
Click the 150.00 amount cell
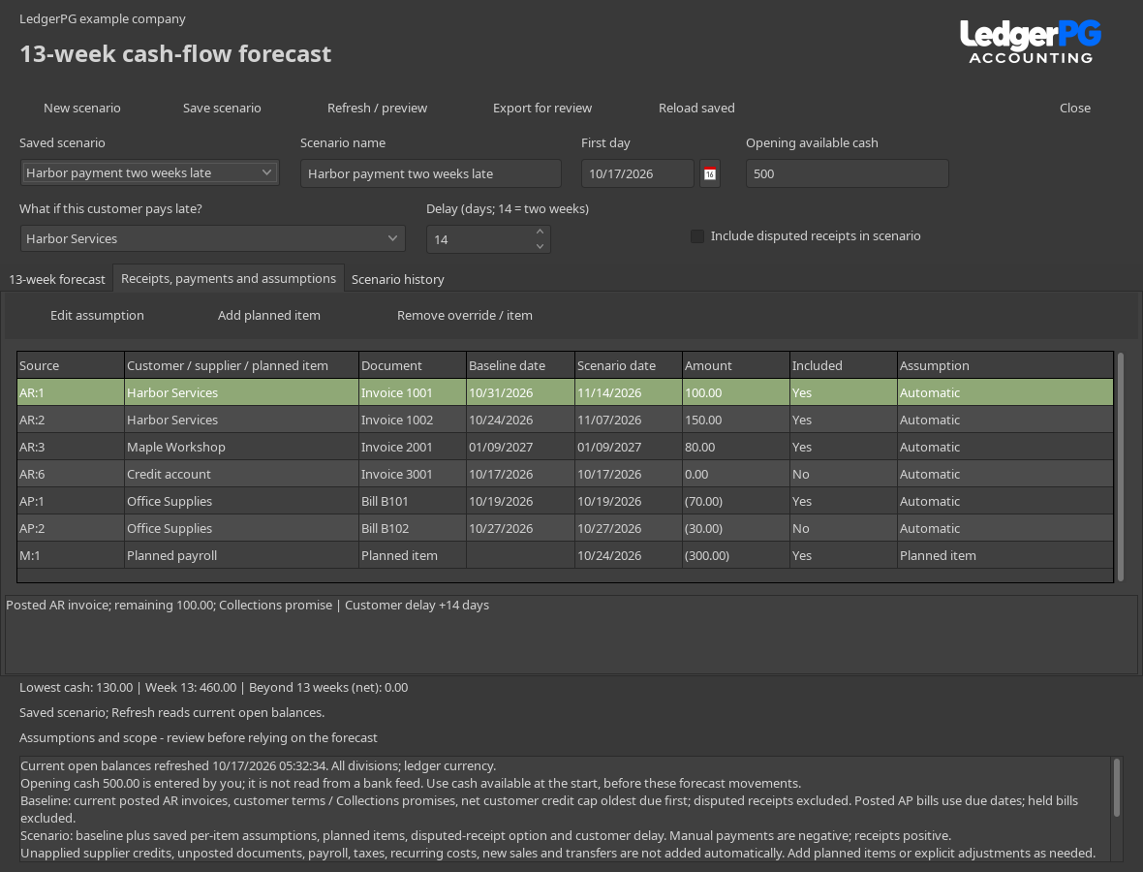[736, 420]
